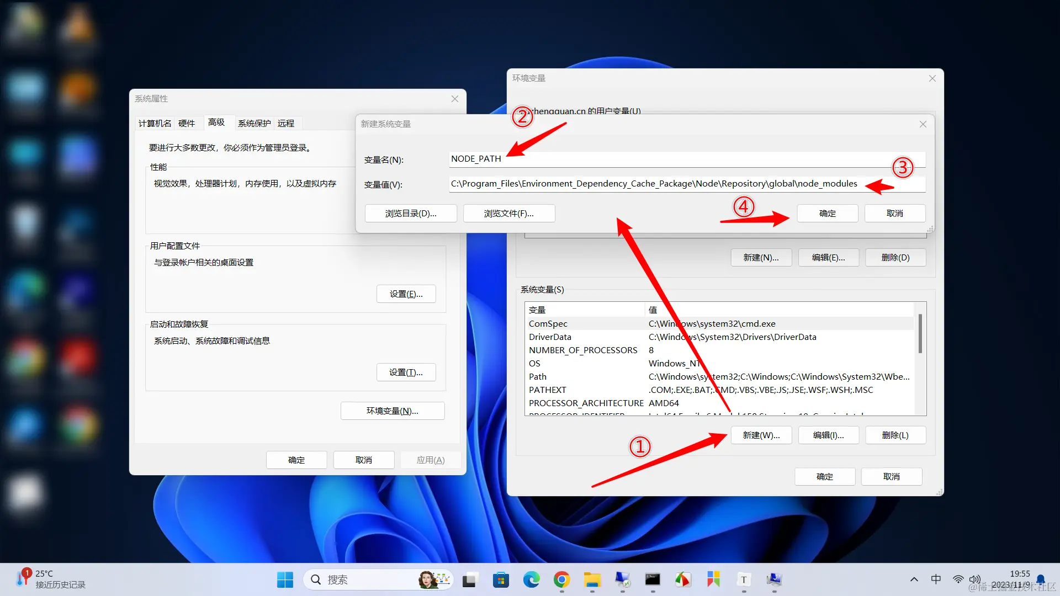Click 新建(W)... system variable button
The image size is (1060, 596).
coord(761,435)
